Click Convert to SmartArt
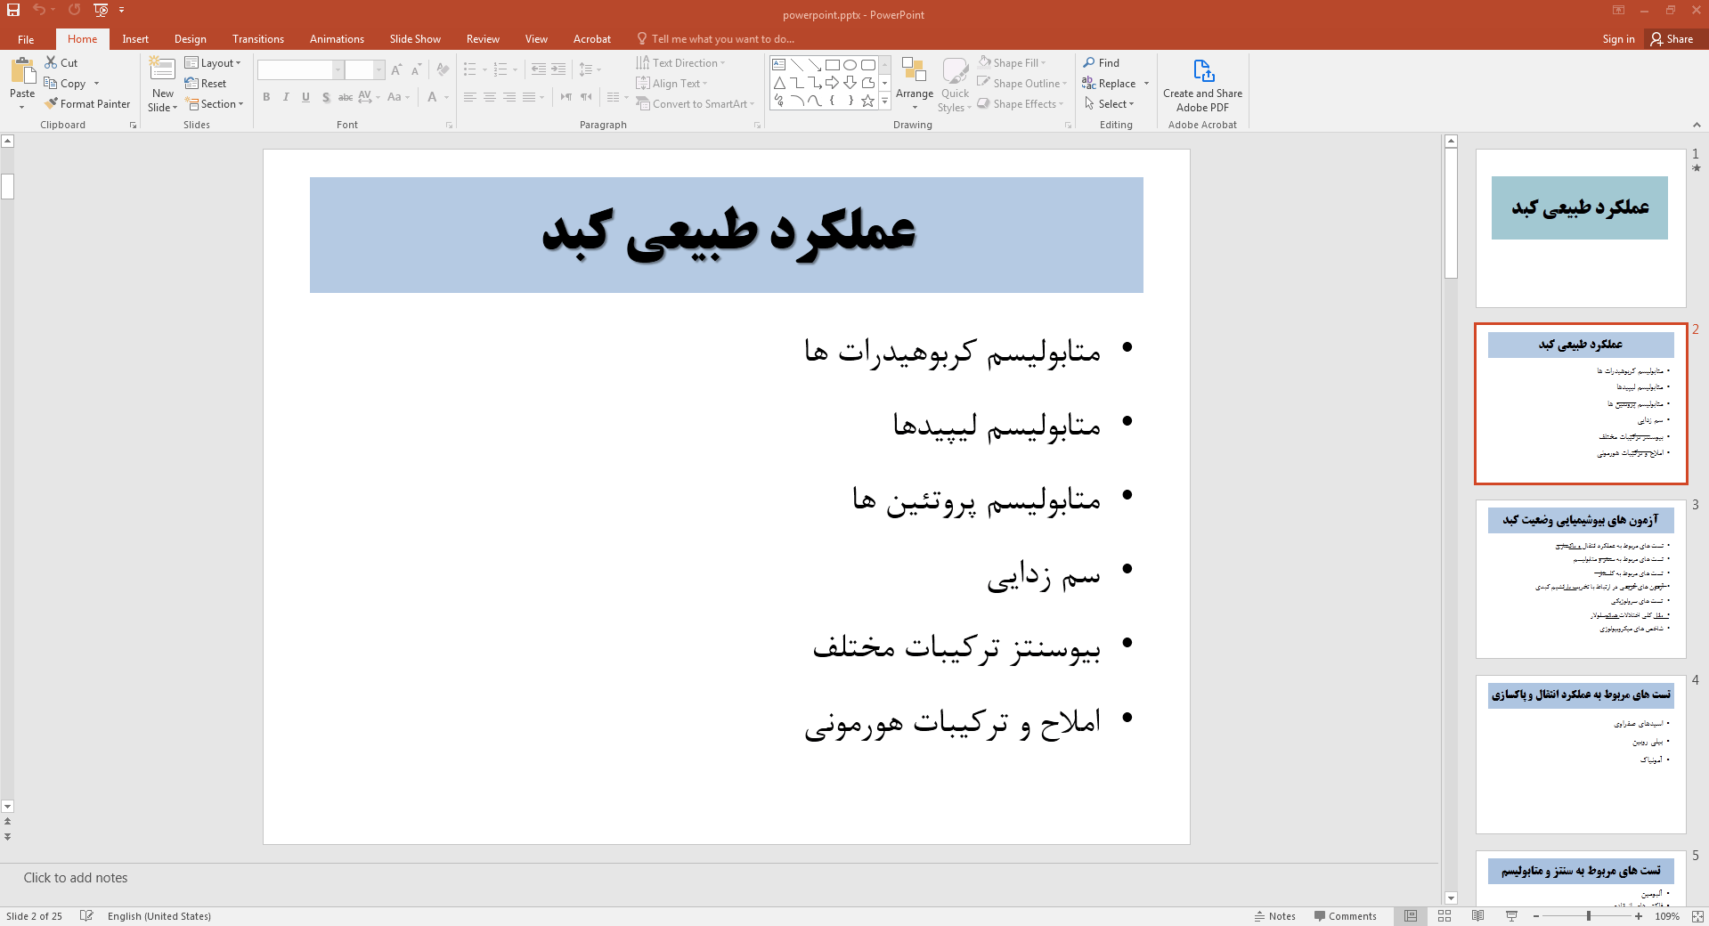 695,104
